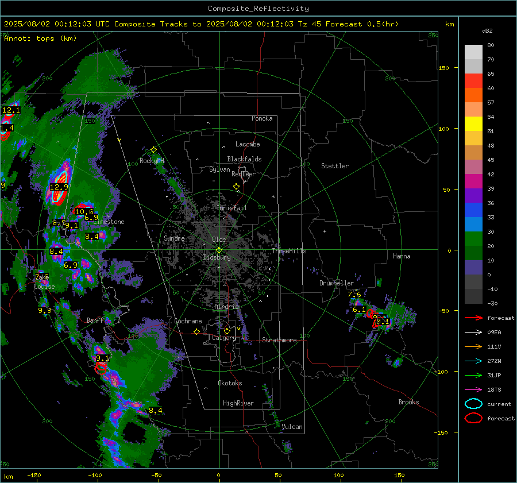Image resolution: width=517 pixels, height=483 pixels.
Task: Select the cyan 27ZW track arrow
Action: pyautogui.click(x=473, y=361)
